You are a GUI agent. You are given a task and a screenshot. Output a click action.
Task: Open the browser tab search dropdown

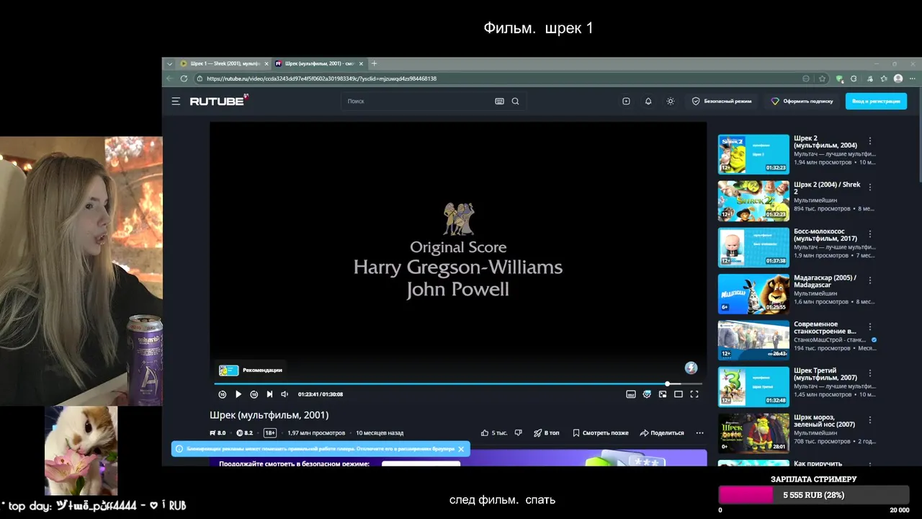170,63
